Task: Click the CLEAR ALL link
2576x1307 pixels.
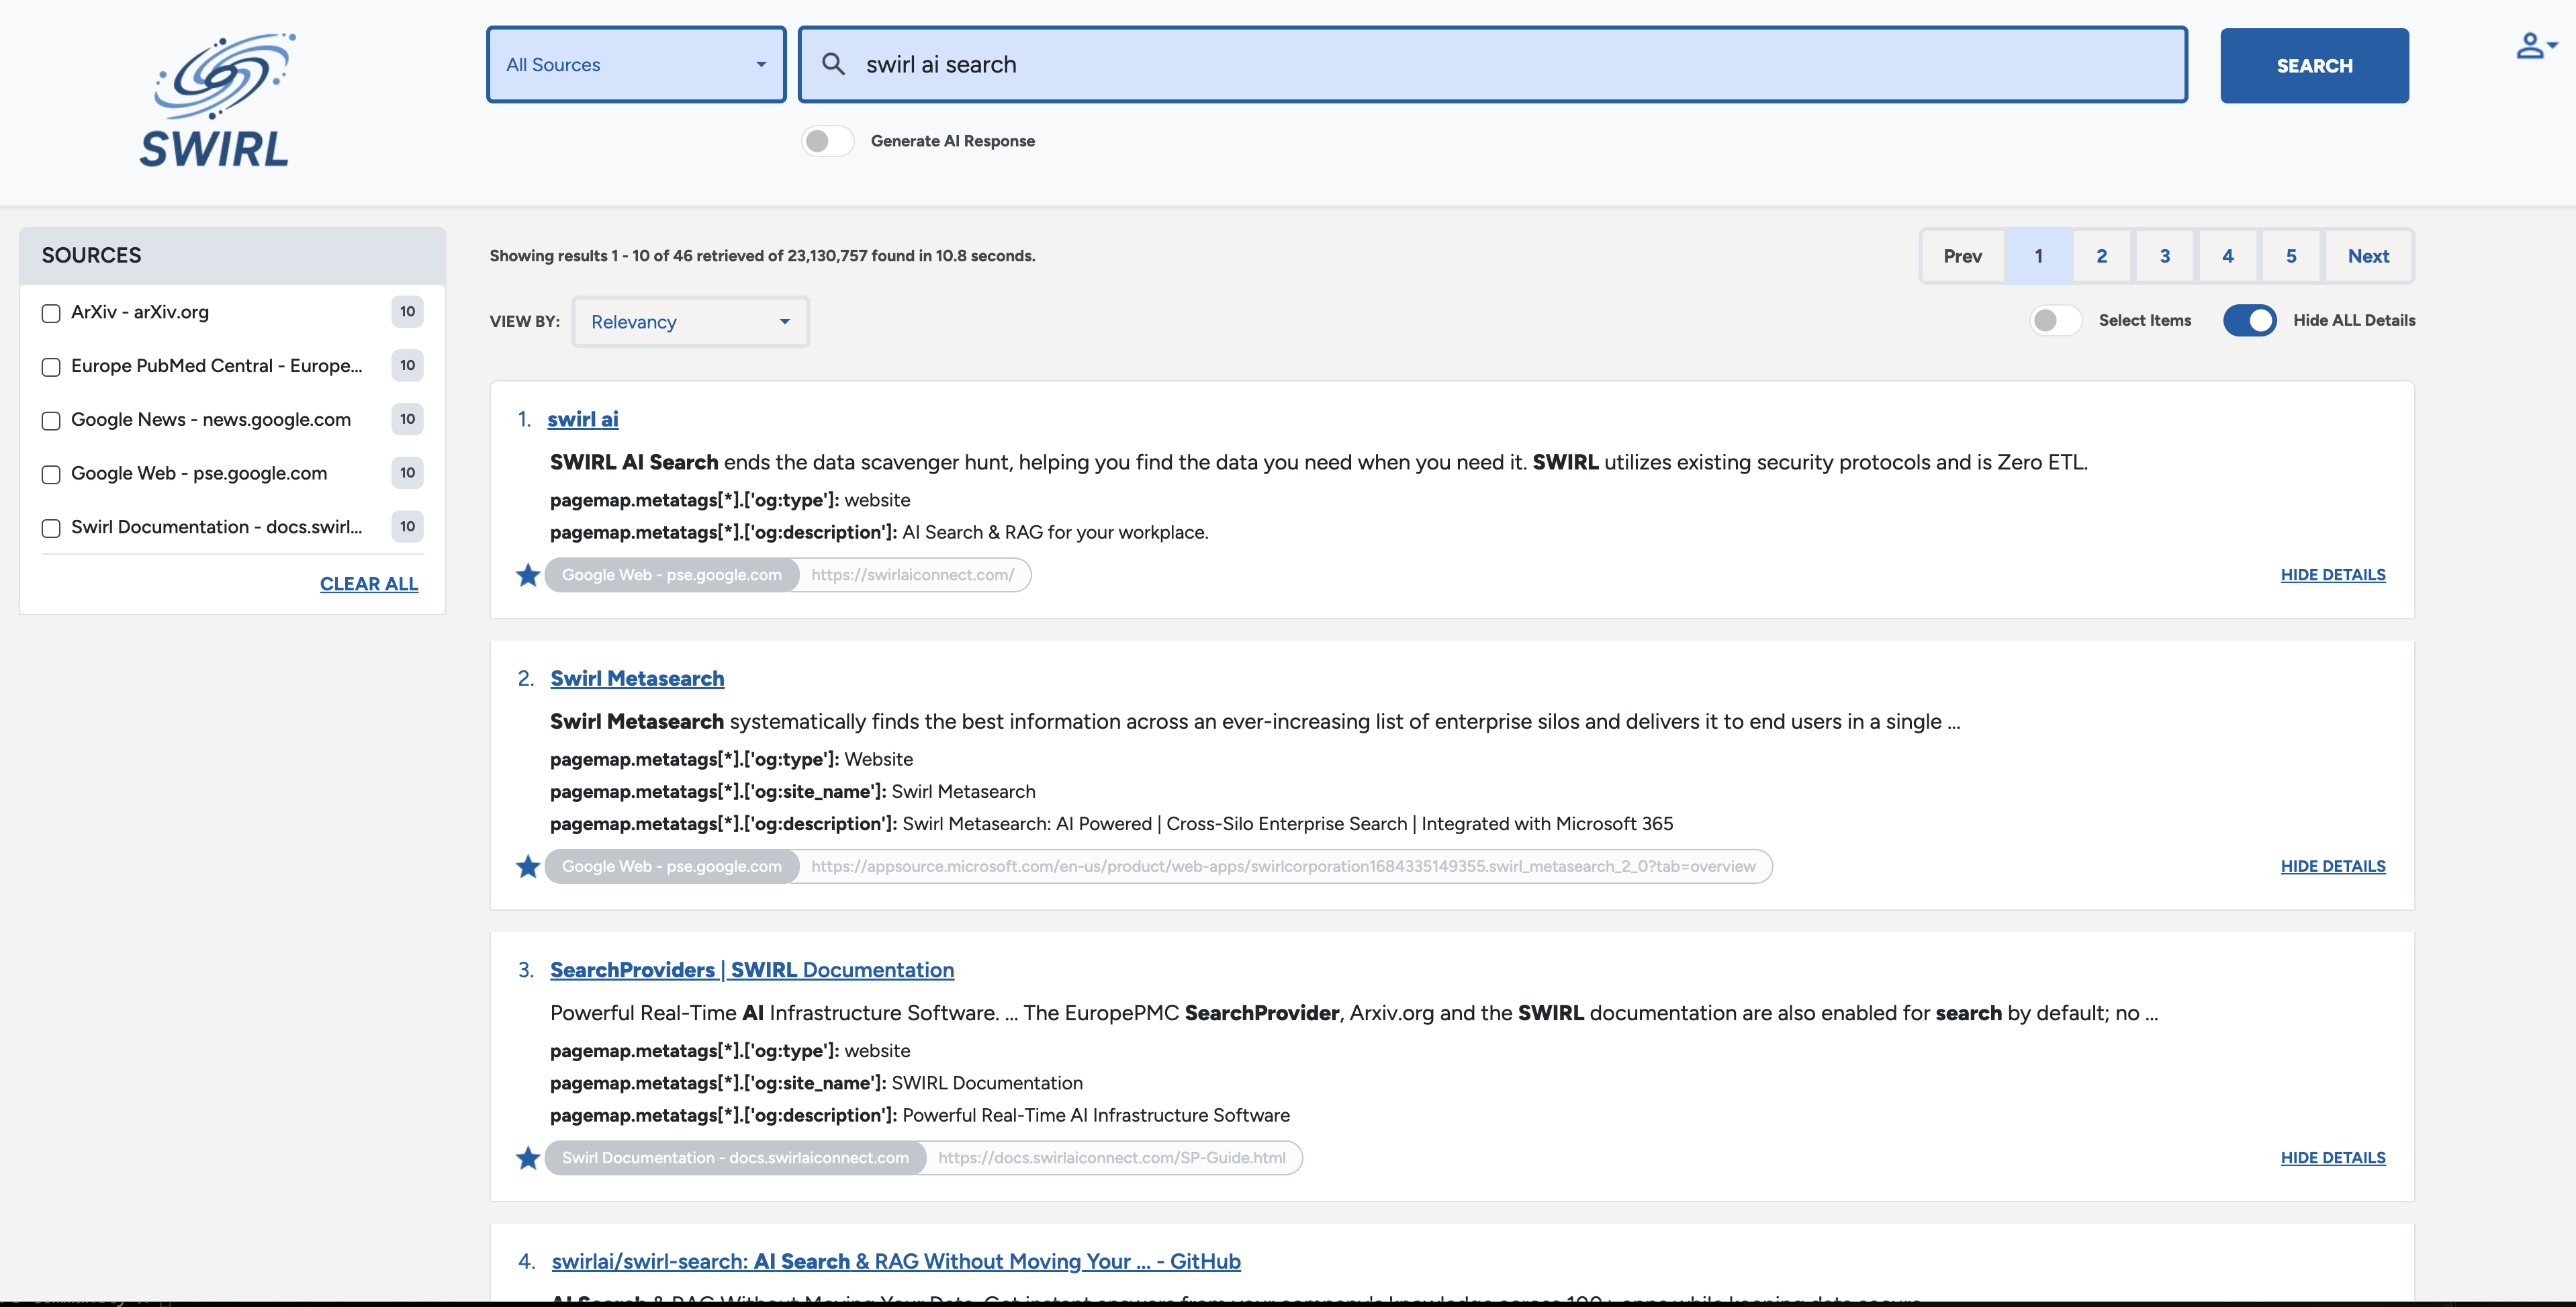Action: (369, 584)
